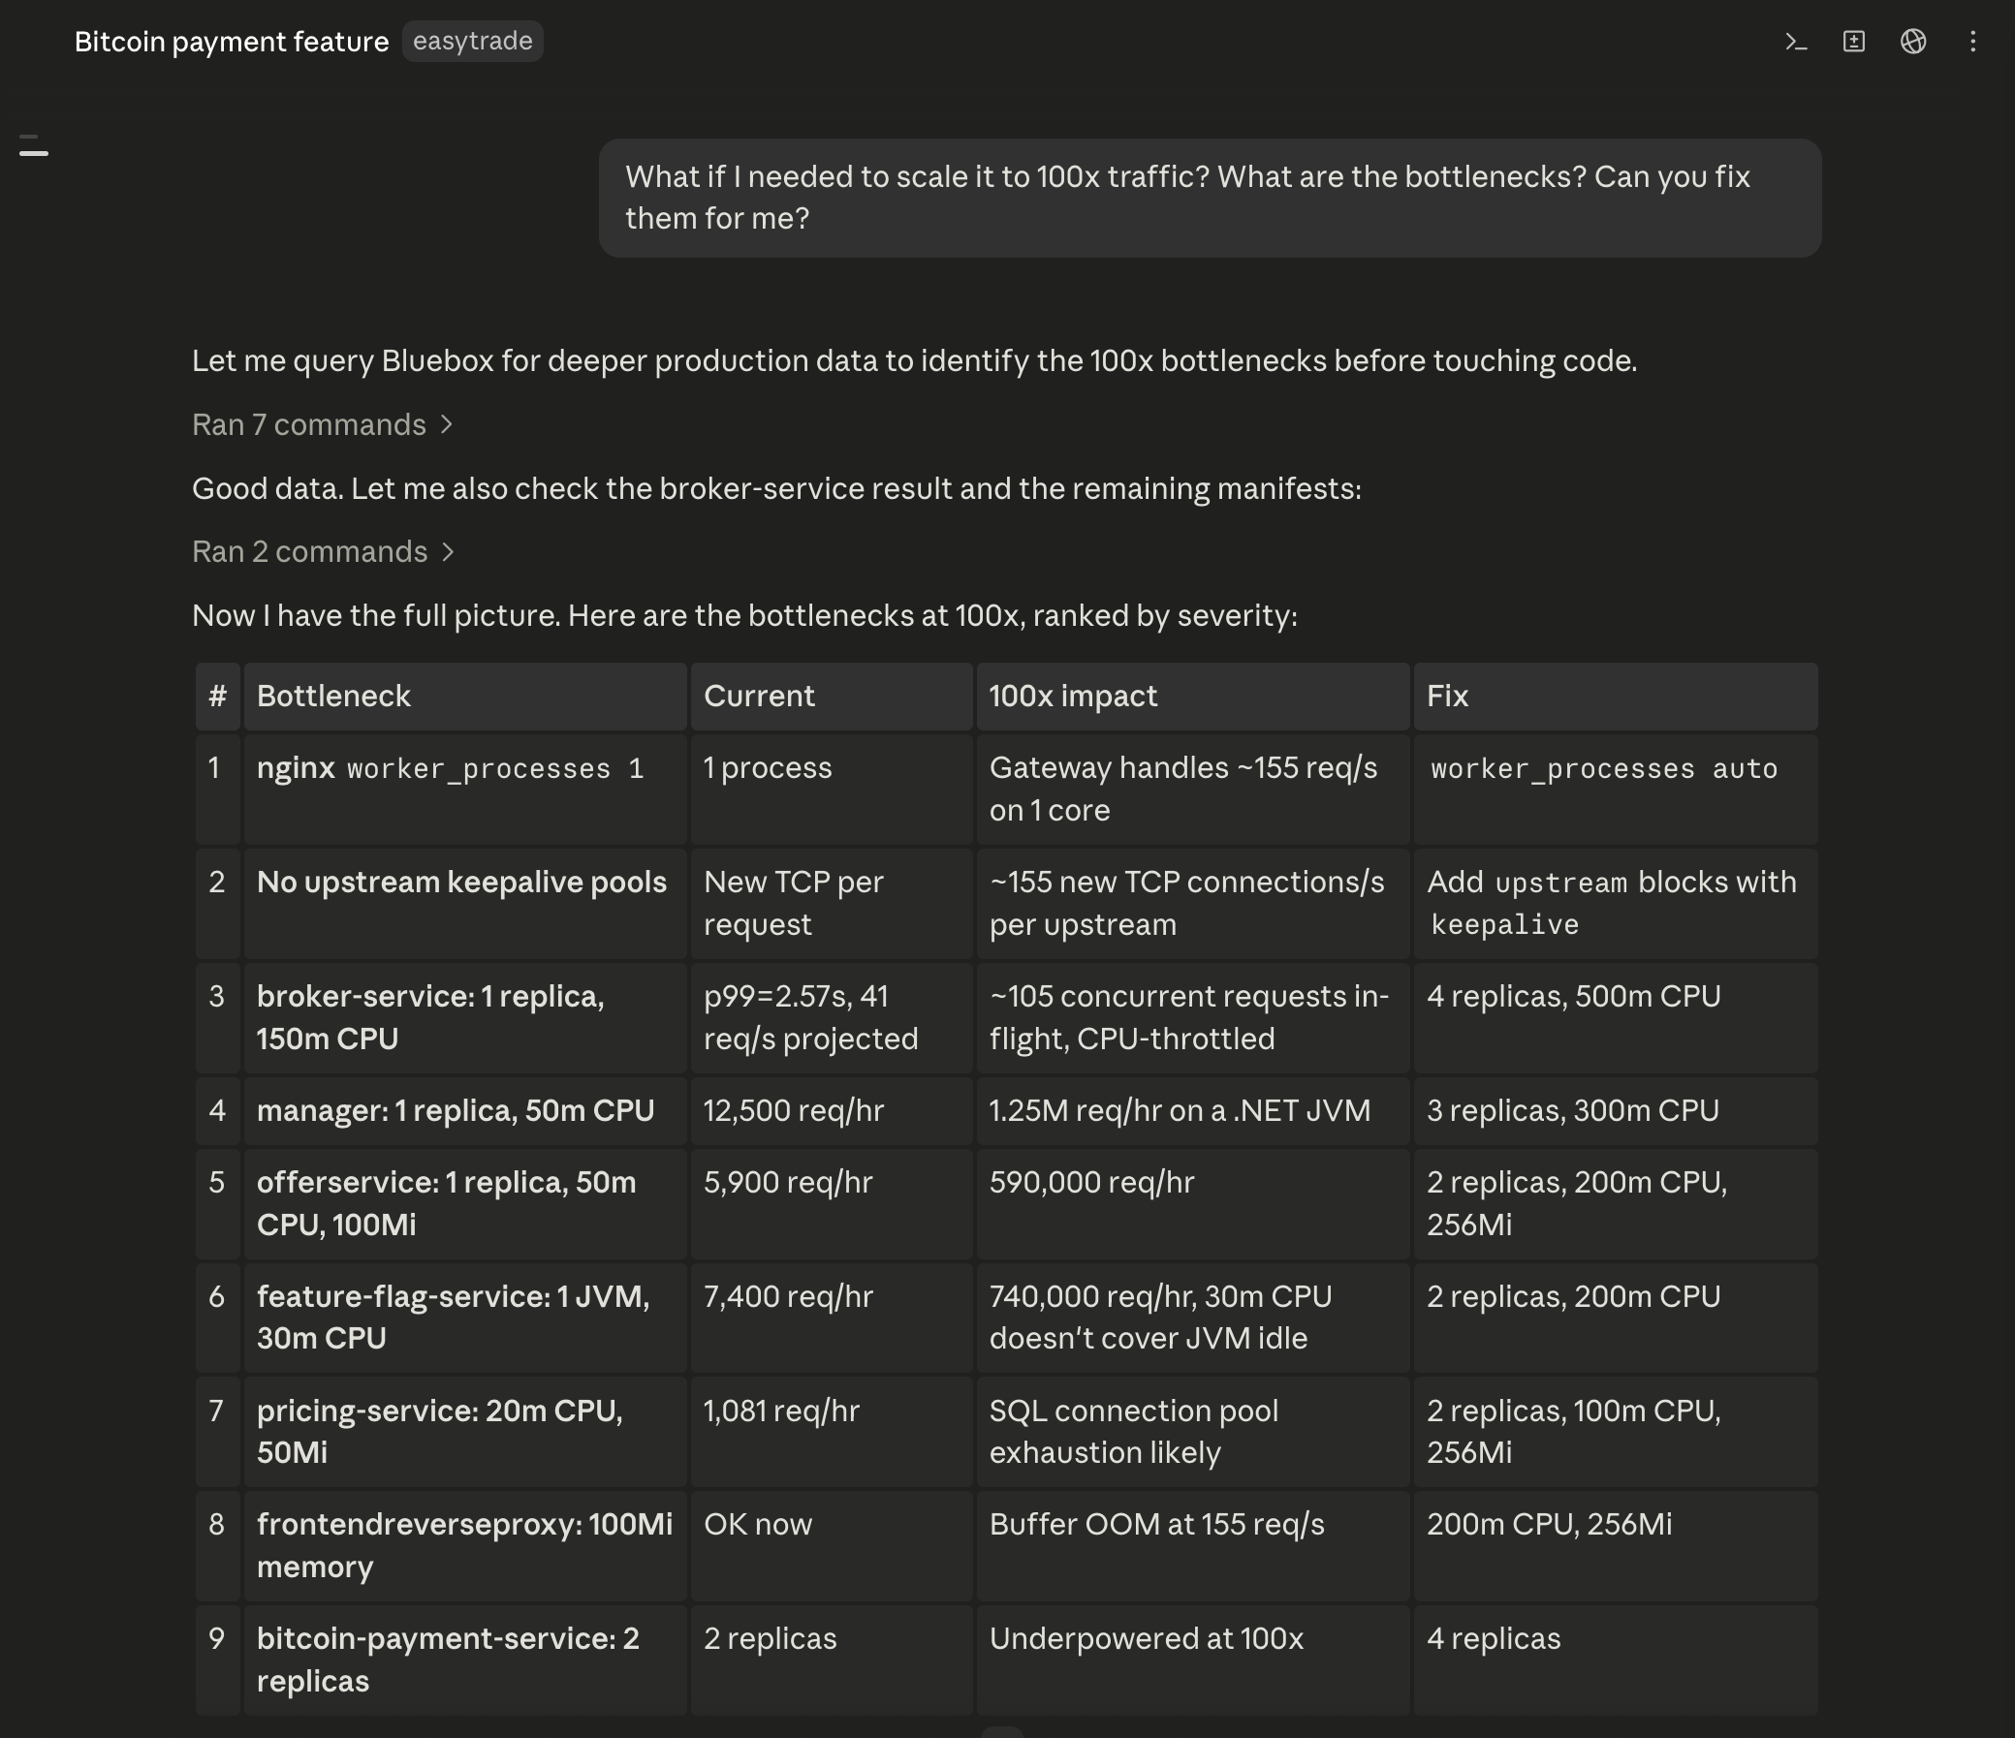
Task: Click '1 process' cell
Action: pos(832,790)
